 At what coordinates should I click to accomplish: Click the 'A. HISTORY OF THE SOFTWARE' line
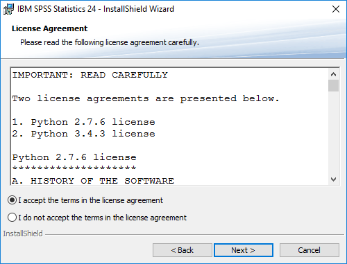pyautogui.click(x=93, y=181)
